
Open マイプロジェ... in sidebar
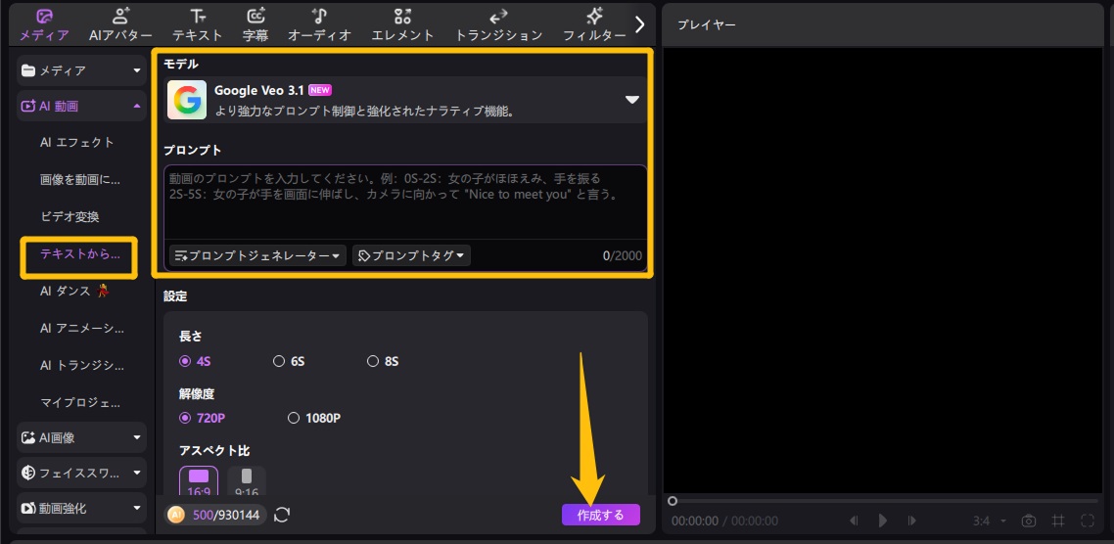click(80, 403)
